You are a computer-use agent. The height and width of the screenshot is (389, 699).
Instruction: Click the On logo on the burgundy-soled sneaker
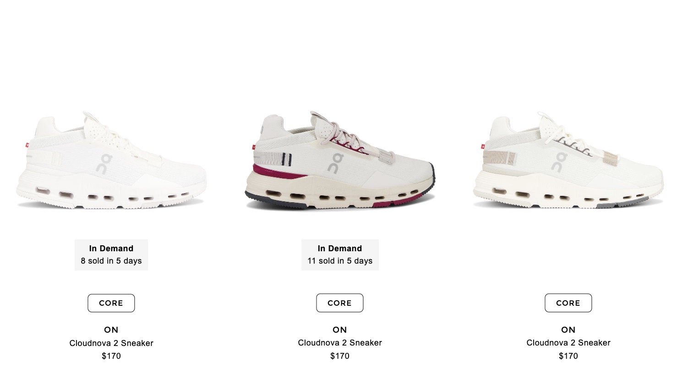335,163
